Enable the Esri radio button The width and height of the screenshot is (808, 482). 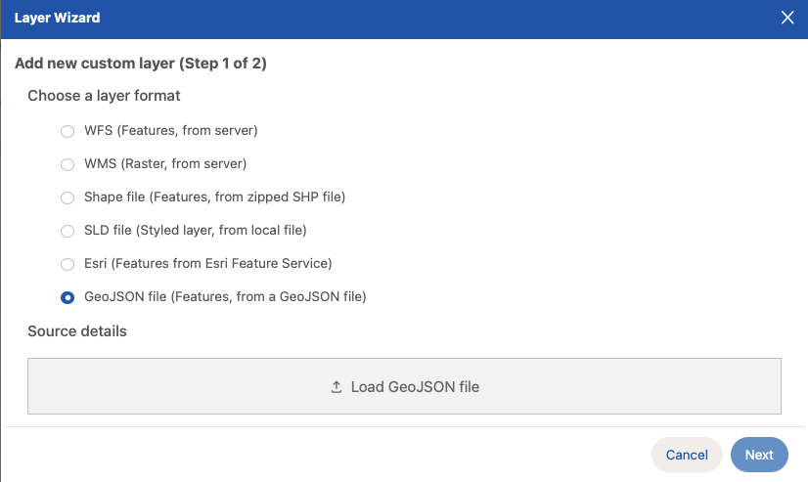coord(67,264)
